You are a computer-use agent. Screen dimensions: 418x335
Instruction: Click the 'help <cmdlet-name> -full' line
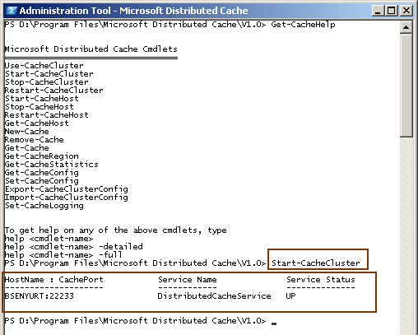point(63,255)
